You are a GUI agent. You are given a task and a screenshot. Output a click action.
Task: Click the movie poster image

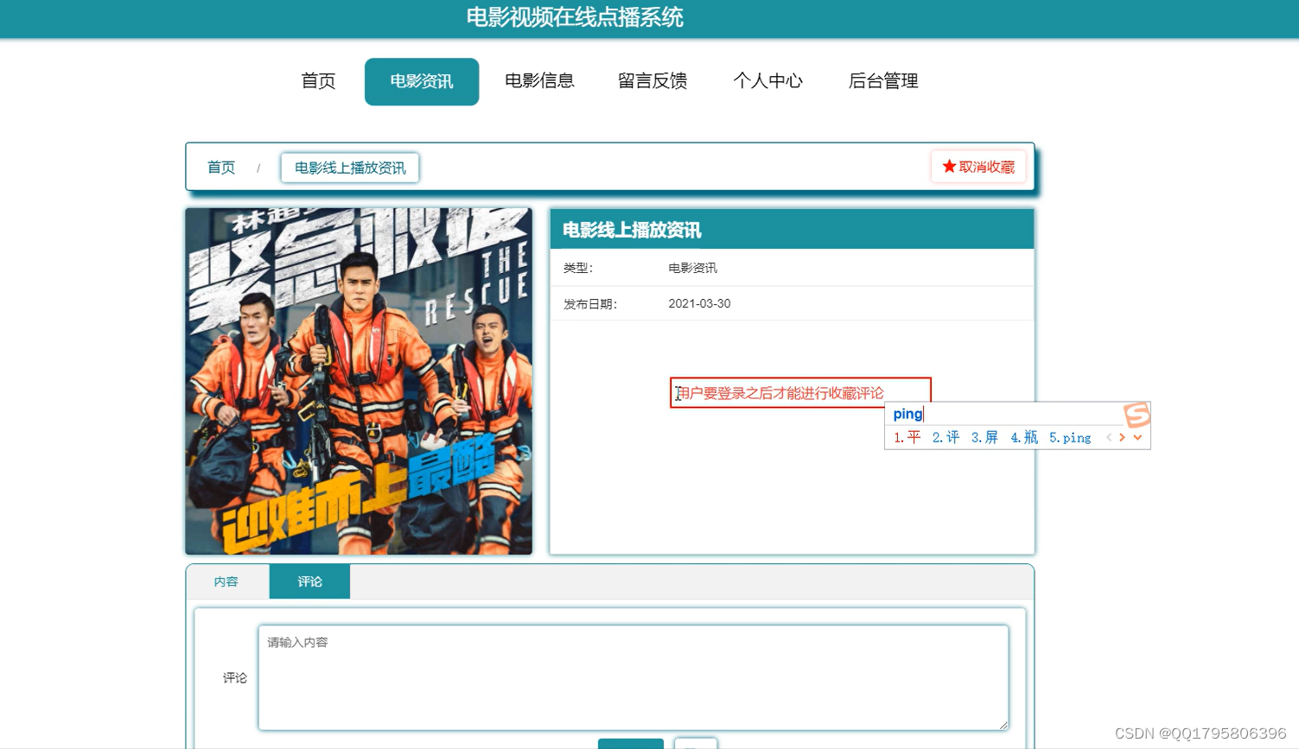[359, 381]
